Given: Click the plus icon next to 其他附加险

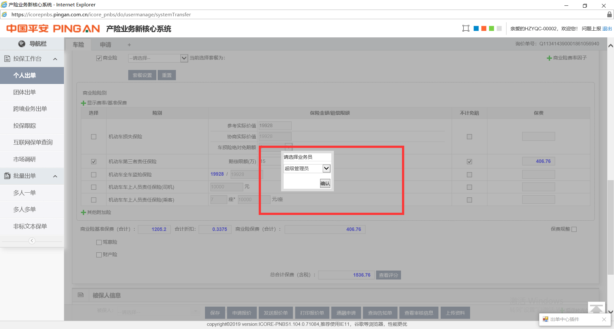Looking at the screenshot, I should [83, 212].
